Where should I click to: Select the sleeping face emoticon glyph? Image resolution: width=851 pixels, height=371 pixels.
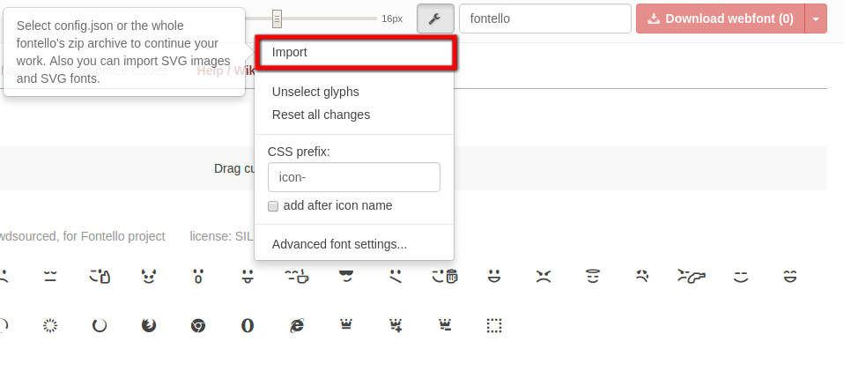[50, 277]
